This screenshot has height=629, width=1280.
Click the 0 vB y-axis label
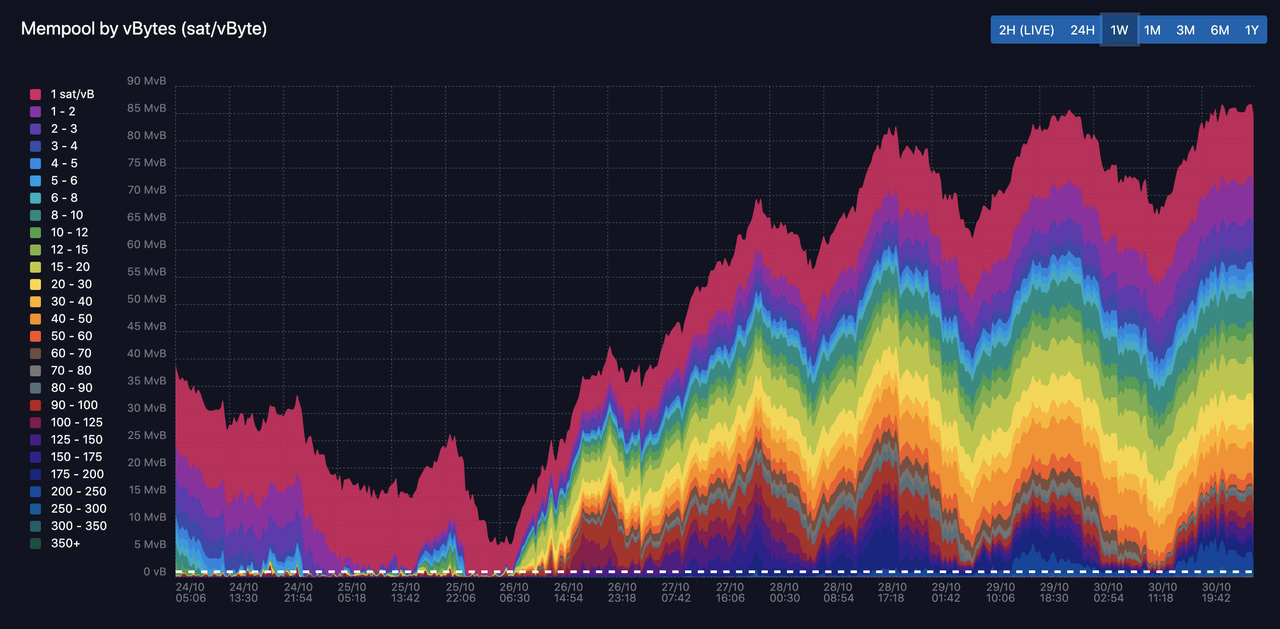155,572
